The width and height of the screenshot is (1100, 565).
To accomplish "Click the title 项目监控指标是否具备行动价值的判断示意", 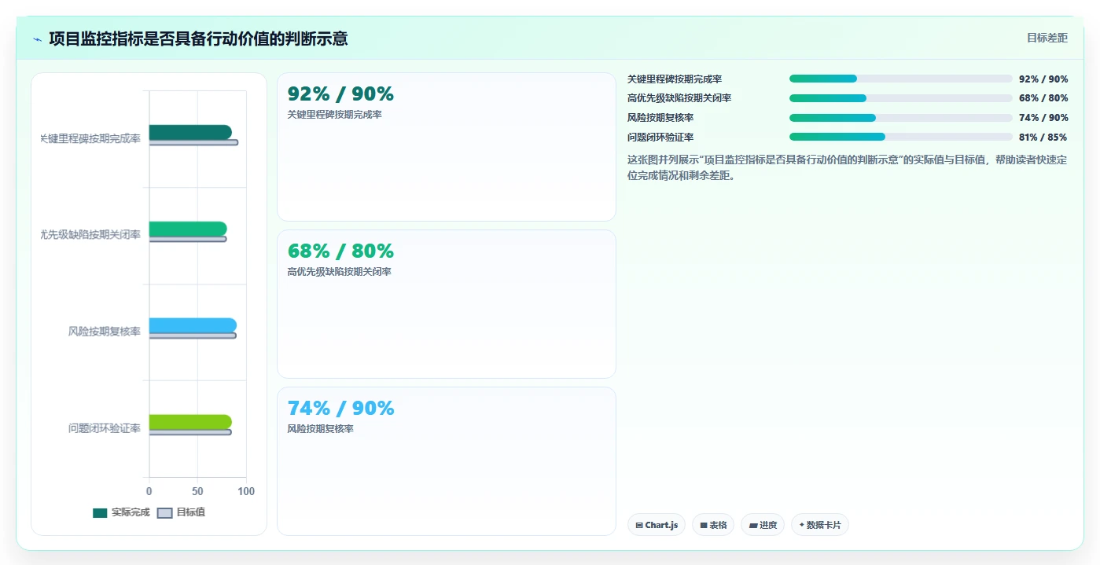I will (198, 39).
